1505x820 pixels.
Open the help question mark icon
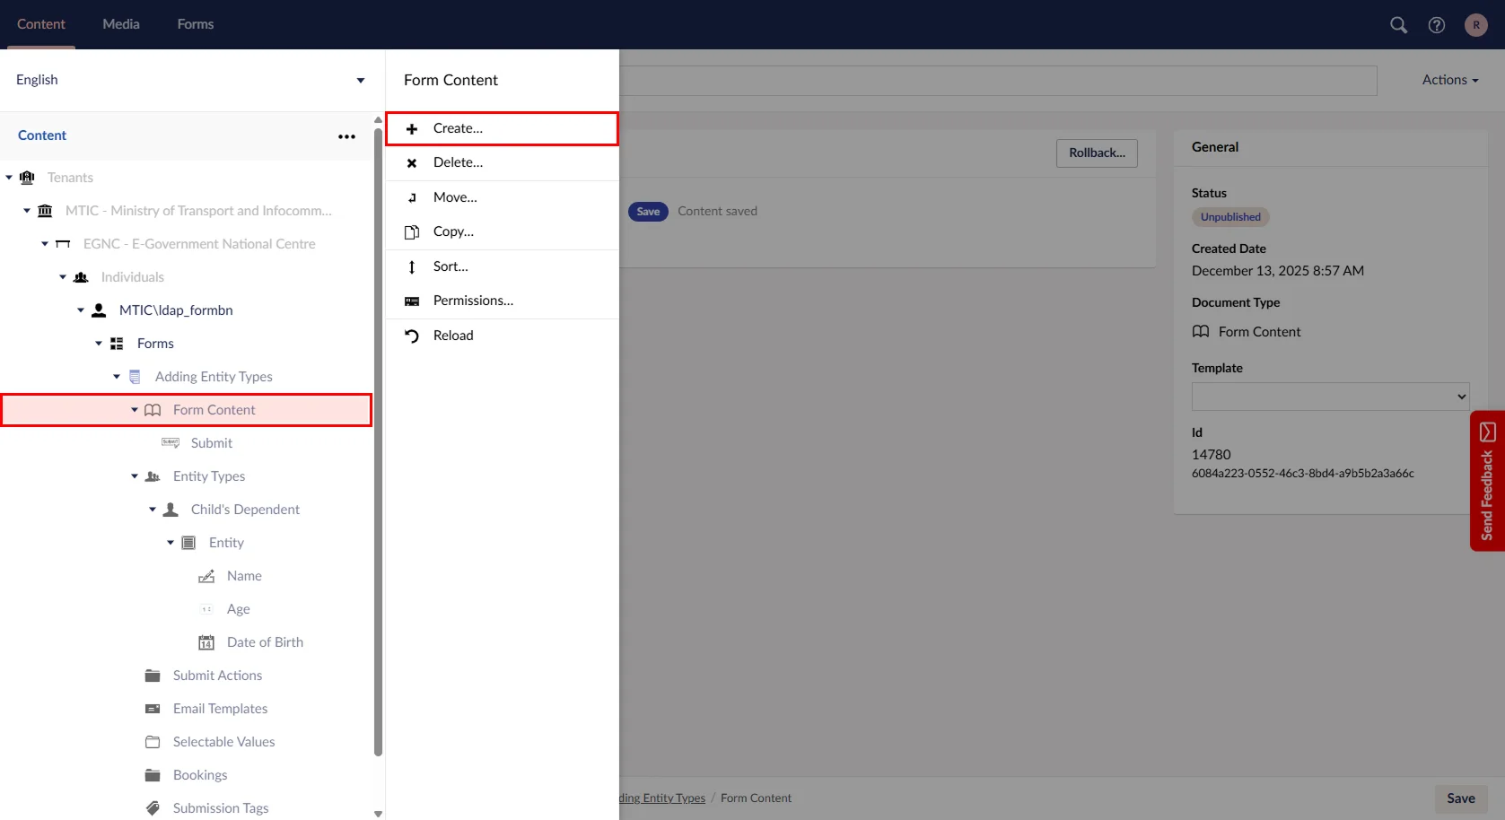point(1437,25)
